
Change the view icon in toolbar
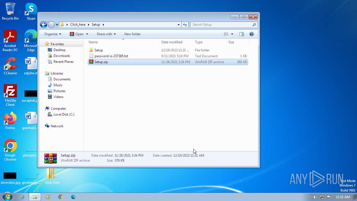click(226, 34)
